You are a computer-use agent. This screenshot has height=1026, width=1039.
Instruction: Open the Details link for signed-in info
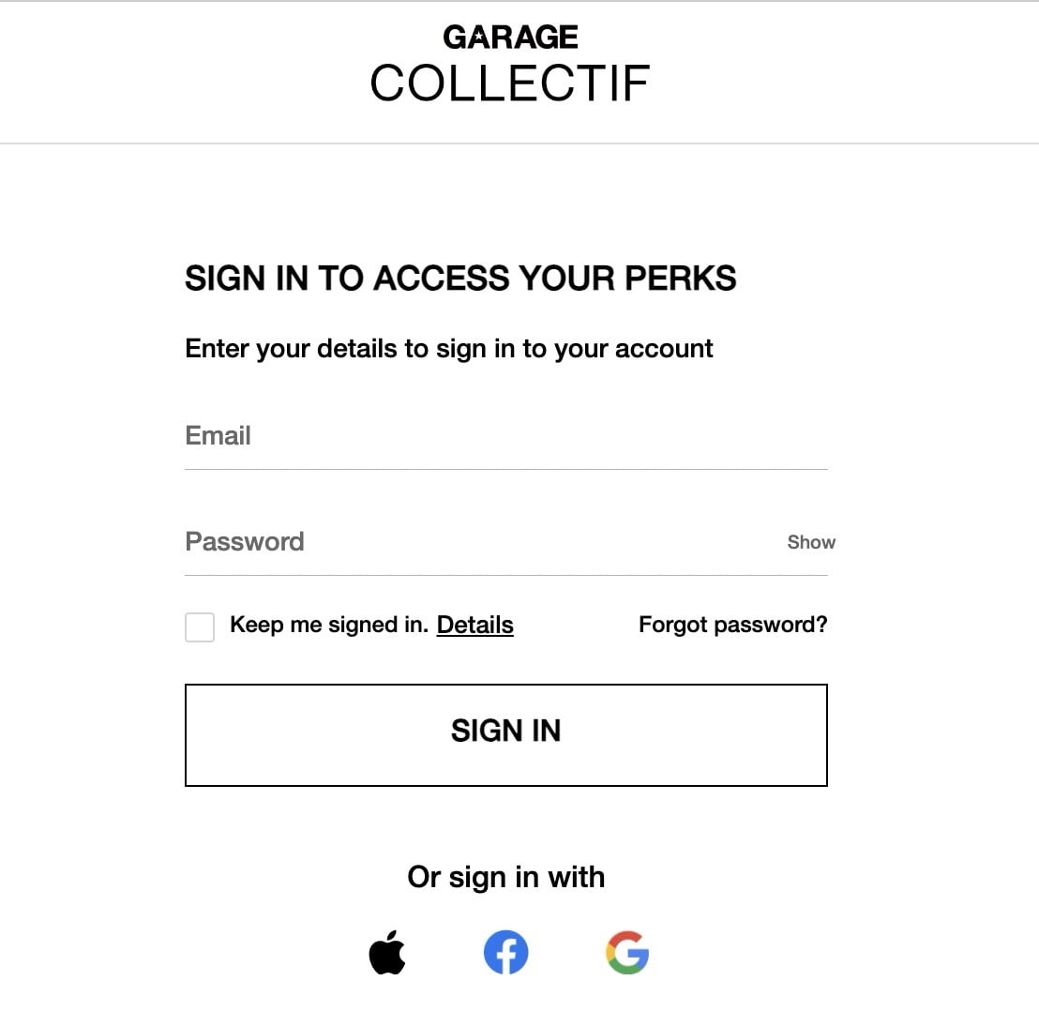(474, 625)
